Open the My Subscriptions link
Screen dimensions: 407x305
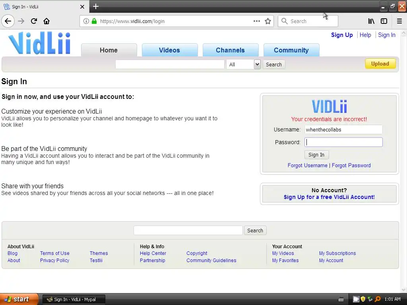pyautogui.click(x=337, y=253)
